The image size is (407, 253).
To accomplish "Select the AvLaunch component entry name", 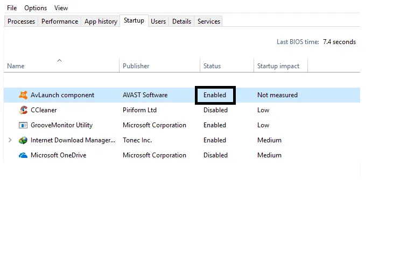I will pyautogui.click(x=62, y=95).
